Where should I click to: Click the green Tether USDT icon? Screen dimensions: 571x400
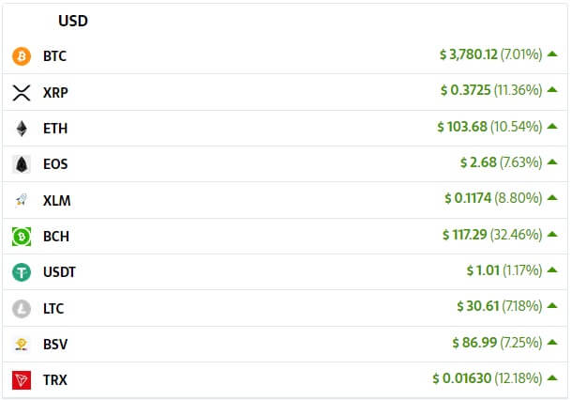click(22, 272)
